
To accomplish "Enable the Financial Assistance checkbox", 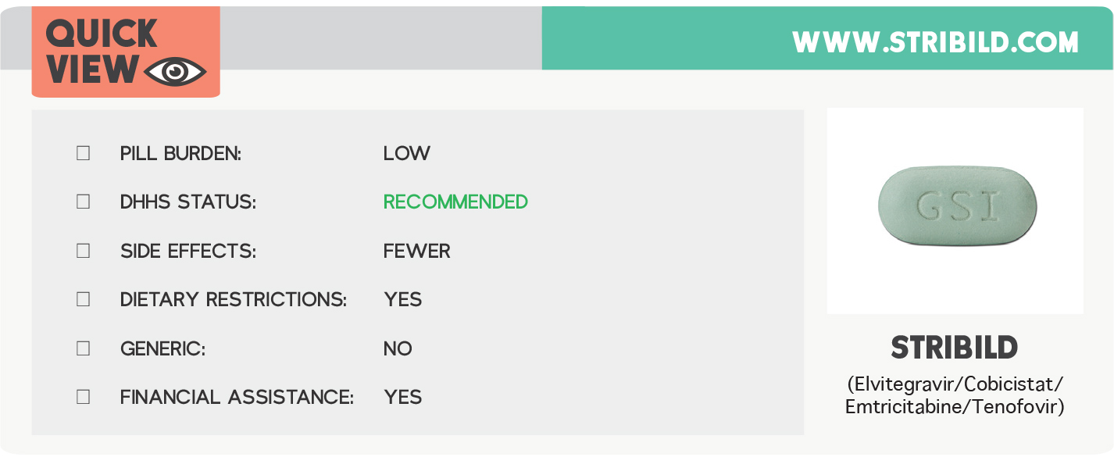I will 84,397.
